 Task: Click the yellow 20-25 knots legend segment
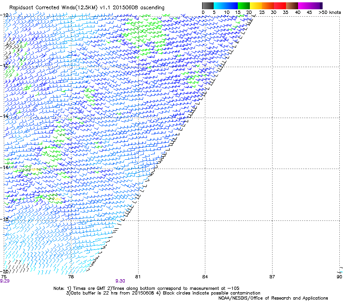[256, 6]
